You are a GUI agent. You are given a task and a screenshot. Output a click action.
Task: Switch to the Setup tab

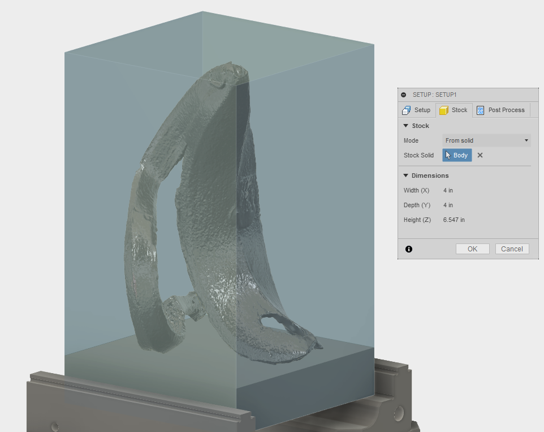[416, 110]
